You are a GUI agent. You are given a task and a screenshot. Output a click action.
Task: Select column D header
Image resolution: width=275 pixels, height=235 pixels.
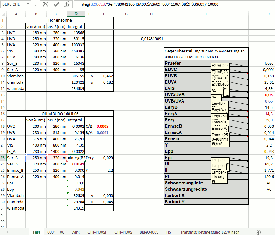coord(76,14)
